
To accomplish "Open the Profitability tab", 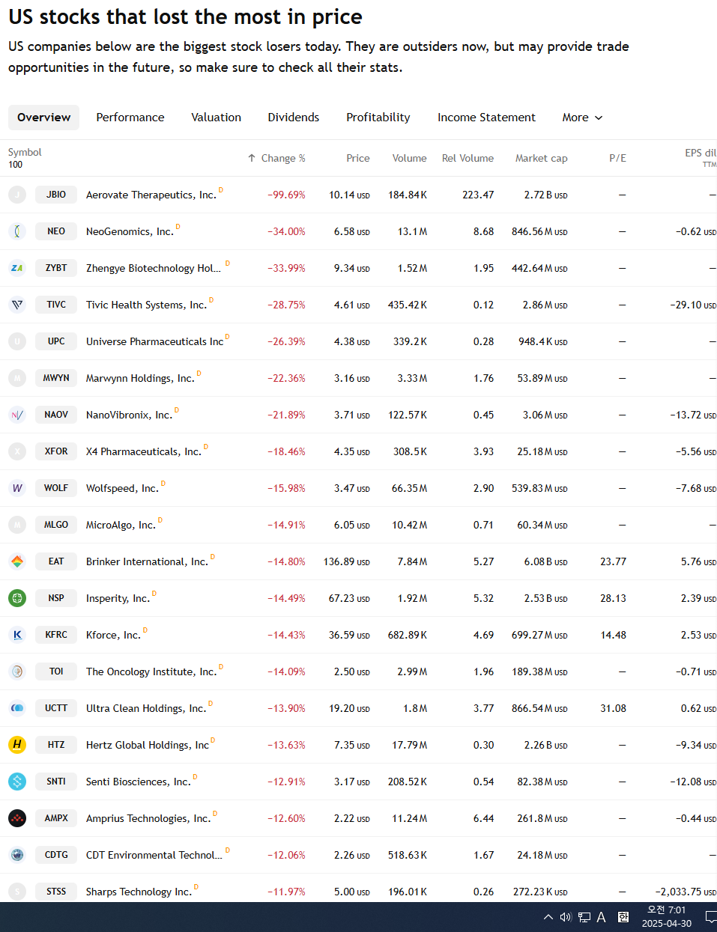I will click(x=378, y=118).
